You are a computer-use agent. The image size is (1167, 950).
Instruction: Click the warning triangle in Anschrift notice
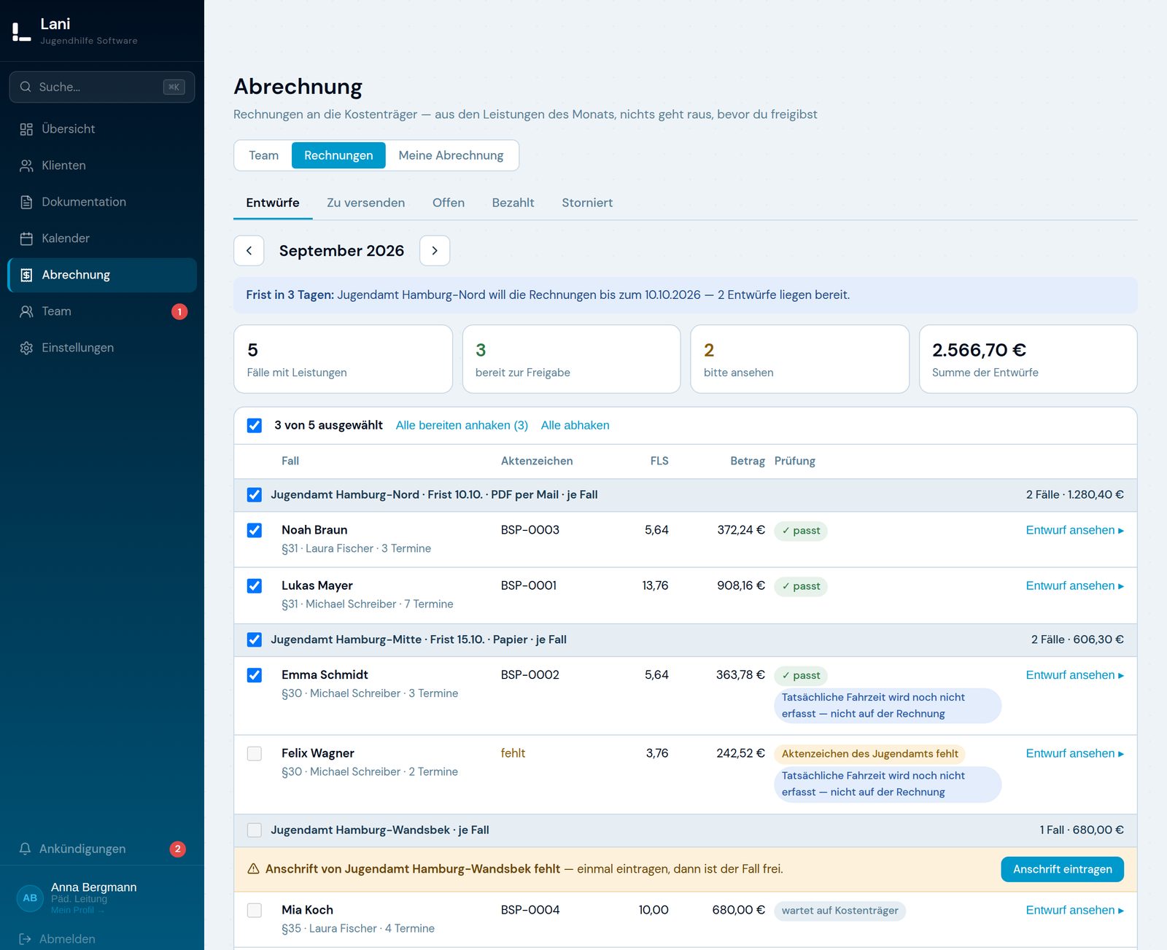pyautogui.click(x=253, y=869)
